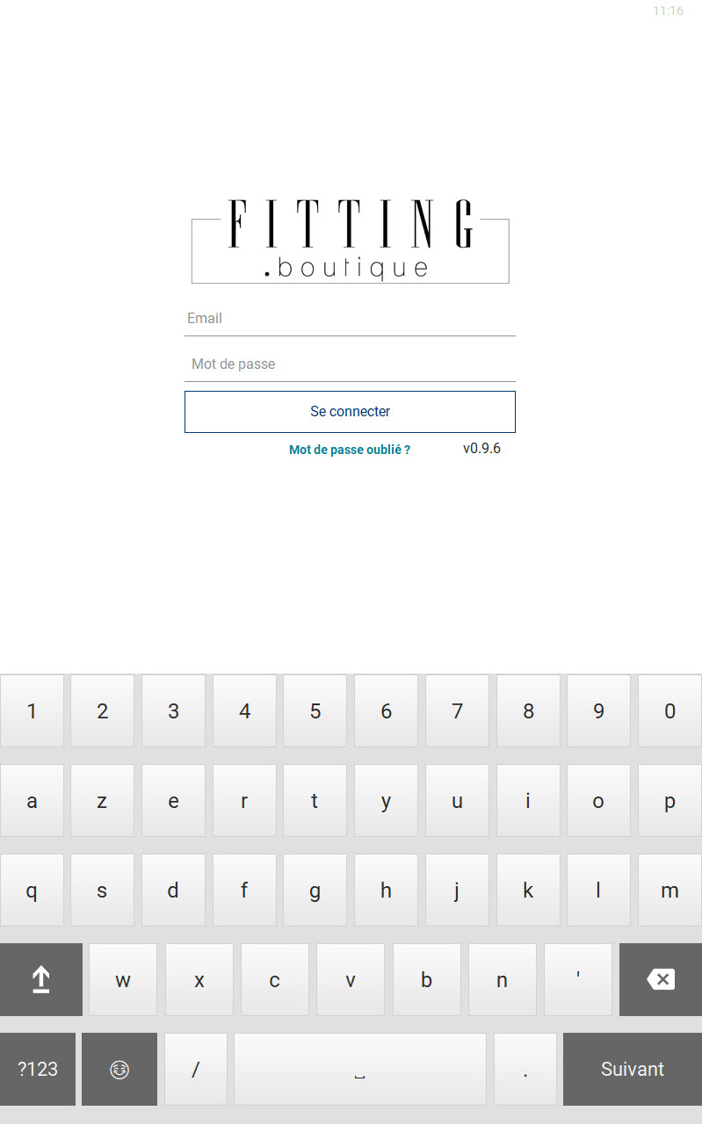Open the emoji keyboard
The width and height of the screenshot is (702, 1125).
(119, 1069)
